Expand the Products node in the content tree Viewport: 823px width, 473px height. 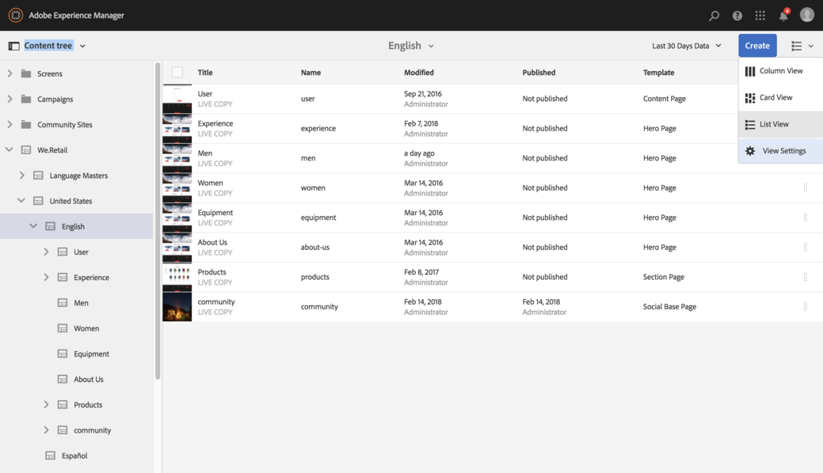[46, 405]
